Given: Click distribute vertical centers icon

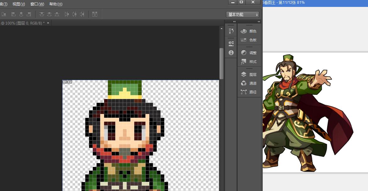Looking at the screenshot, I should (49, 14).
